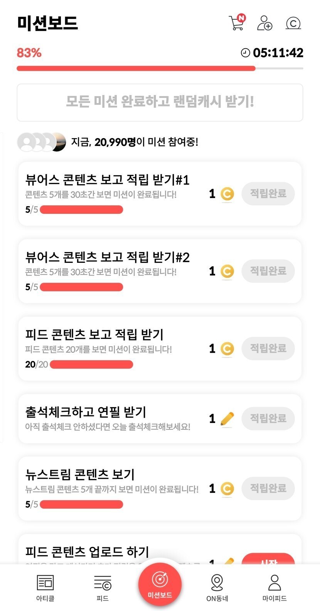The height and width of the screenshot is (611, 320).
Task: Tap the add friend icon
Action: 264,23
